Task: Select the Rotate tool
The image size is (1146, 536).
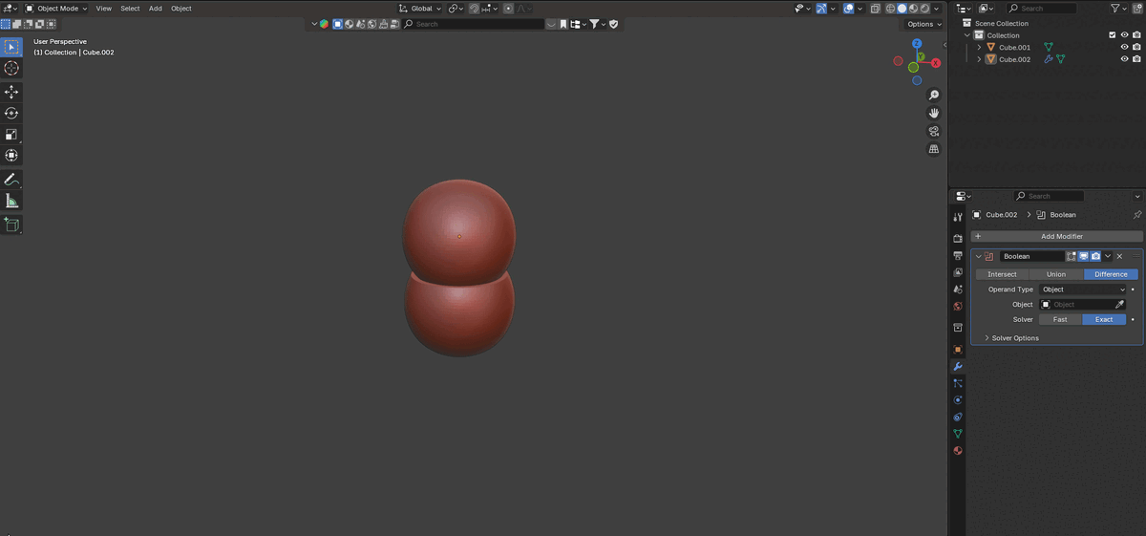Action: [11, 113]
